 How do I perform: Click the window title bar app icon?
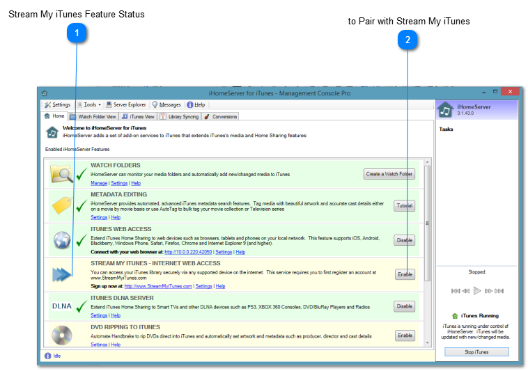click(x=44, y=93)
